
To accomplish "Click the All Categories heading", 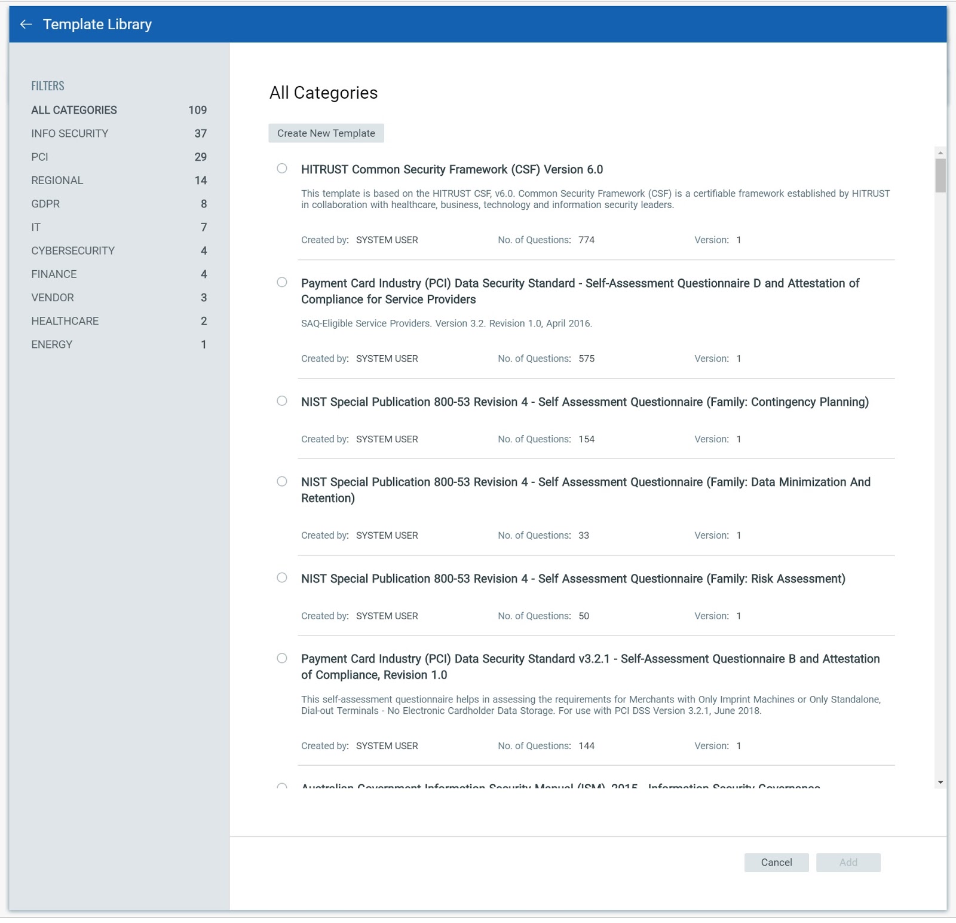I will pyautogui.click(x=323, y=93).
